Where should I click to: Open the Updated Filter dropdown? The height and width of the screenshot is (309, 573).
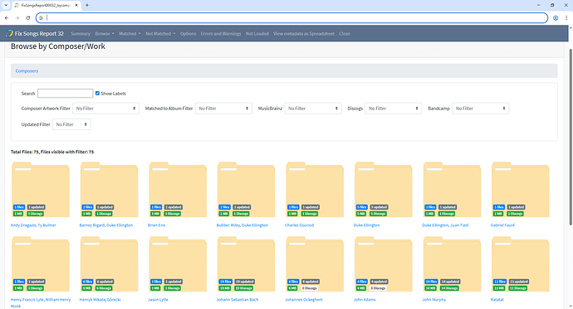coord(71,124)
